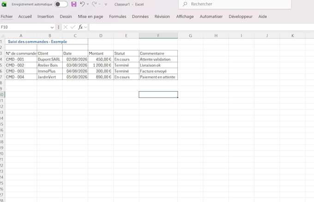Open the Formules tab
This screenshot has height=202, width=314.
[118, 17]
